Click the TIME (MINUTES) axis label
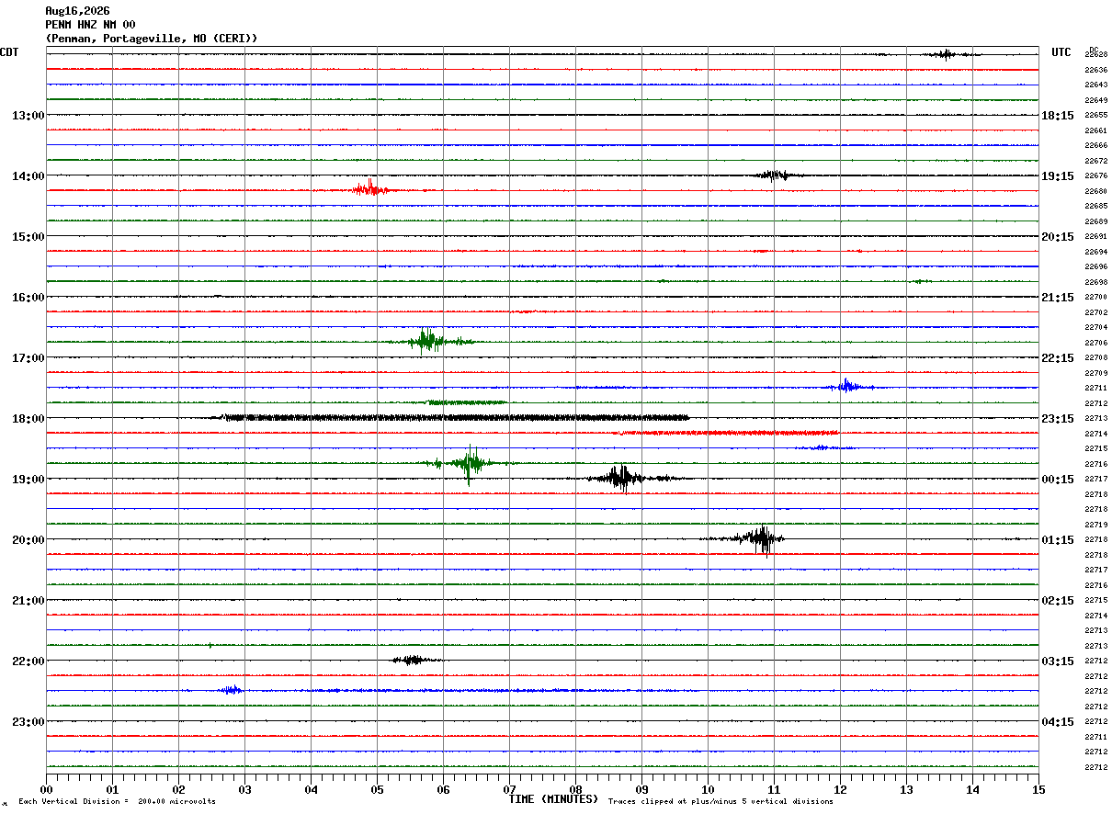This screenshot has width=1112, height=814. [553, 799]
